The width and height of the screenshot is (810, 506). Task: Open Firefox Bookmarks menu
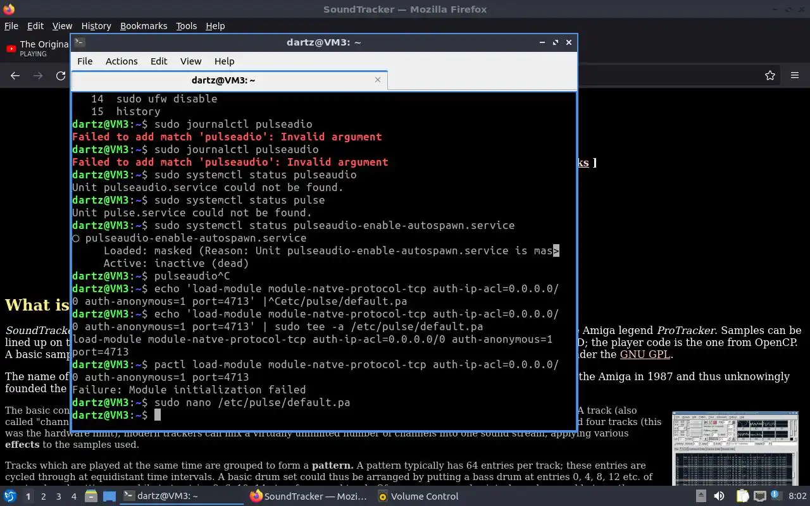(144, 26)
